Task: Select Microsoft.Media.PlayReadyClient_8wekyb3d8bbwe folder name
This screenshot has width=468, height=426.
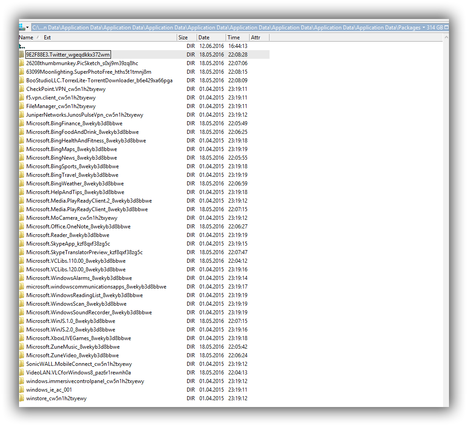Action: (x=87, y=209)
